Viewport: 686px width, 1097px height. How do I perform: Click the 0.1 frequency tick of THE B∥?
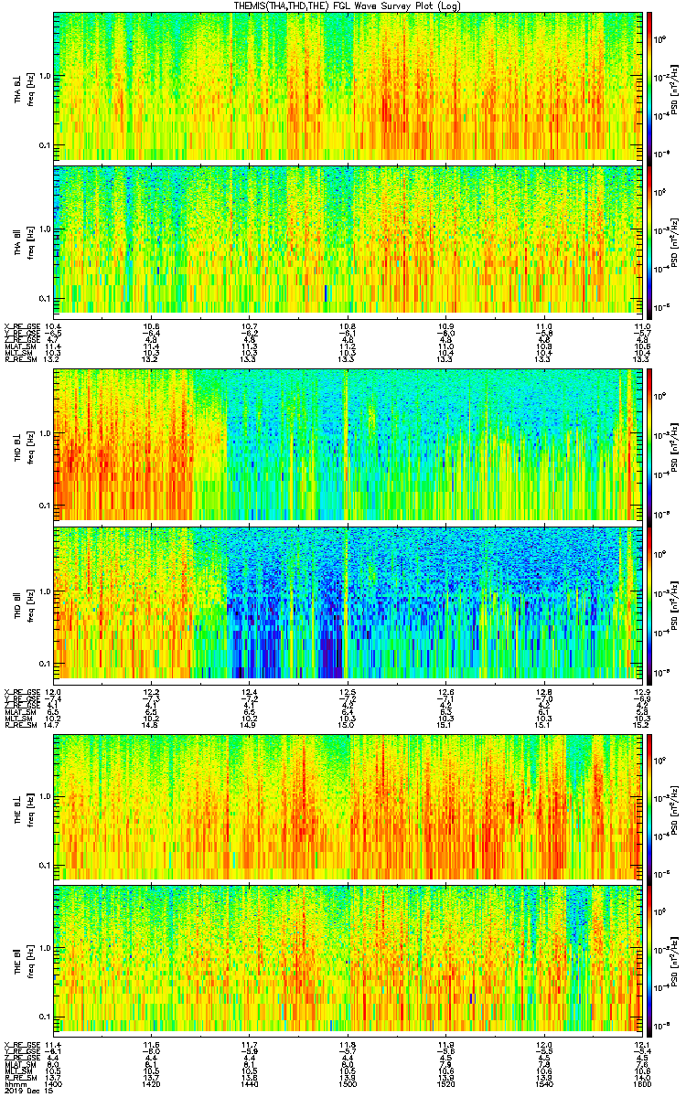point(45,1016)
